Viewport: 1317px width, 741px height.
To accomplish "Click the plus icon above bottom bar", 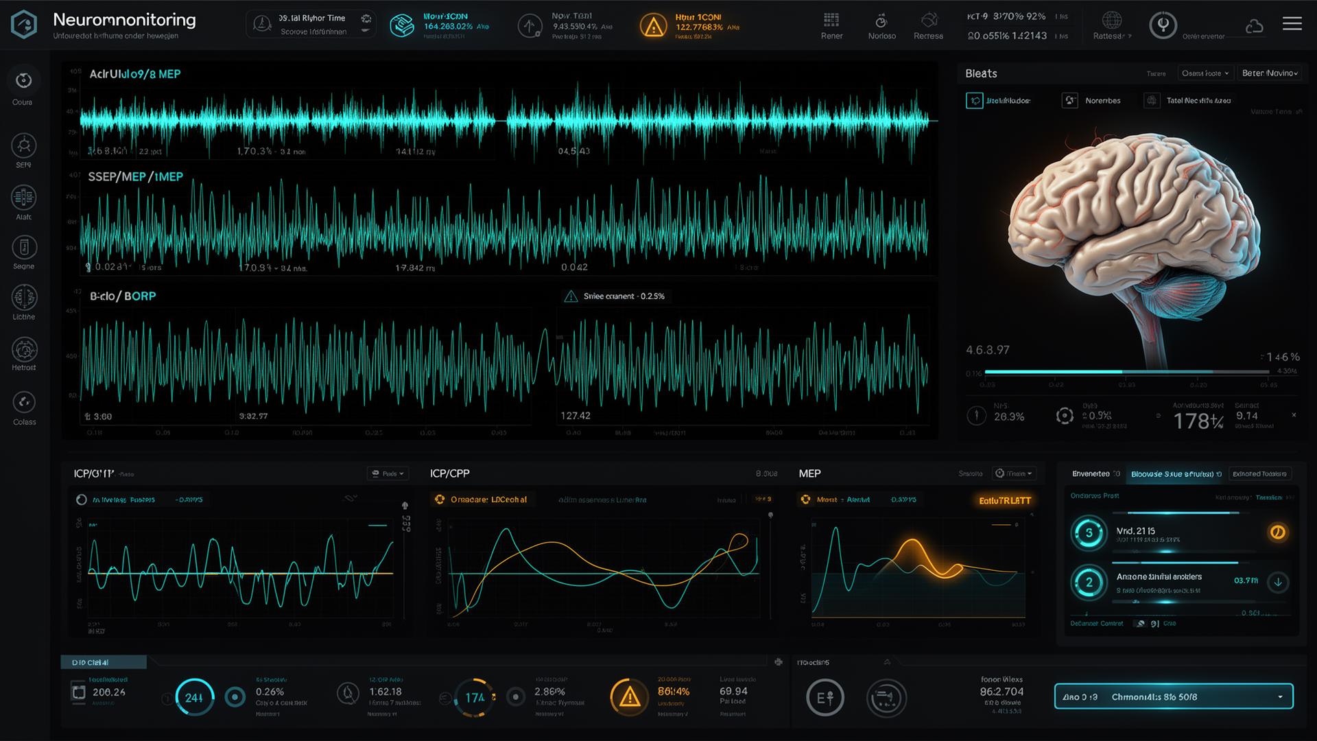I will click(x=779, y=662).
